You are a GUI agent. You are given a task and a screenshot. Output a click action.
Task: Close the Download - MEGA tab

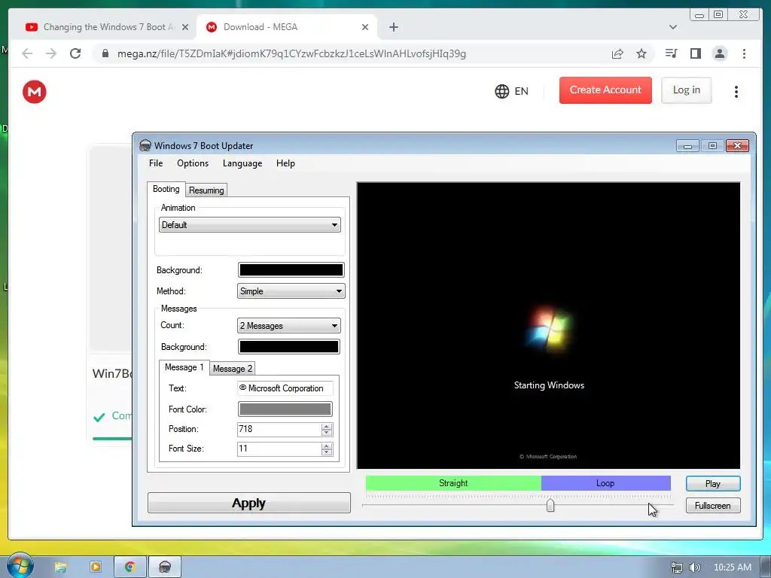coord(365,27)
